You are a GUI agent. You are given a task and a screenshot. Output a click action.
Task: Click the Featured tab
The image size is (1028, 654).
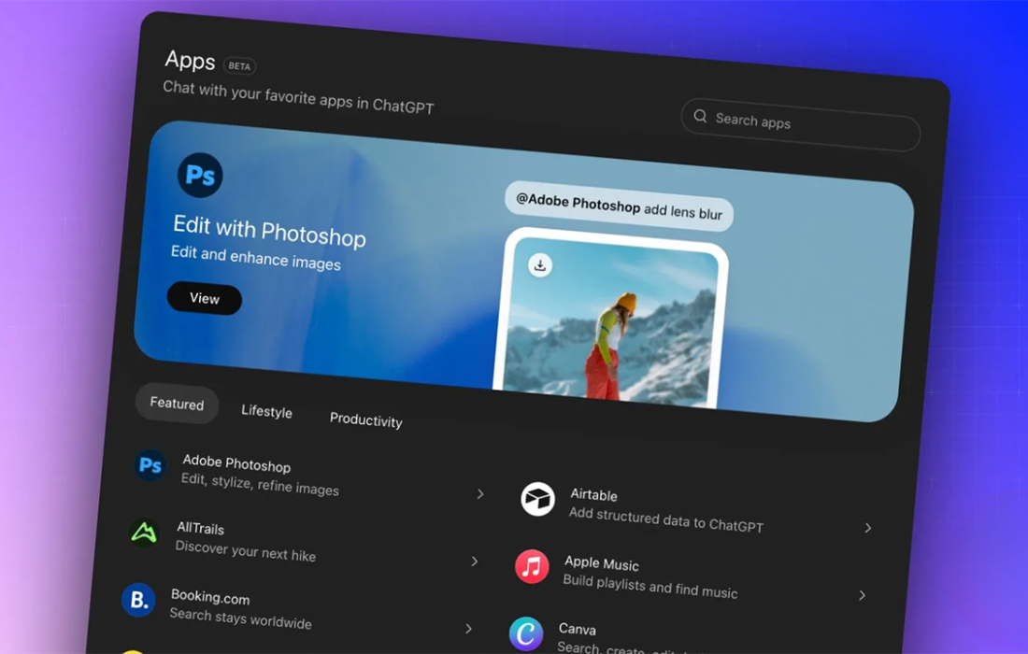tap(176, 404)
